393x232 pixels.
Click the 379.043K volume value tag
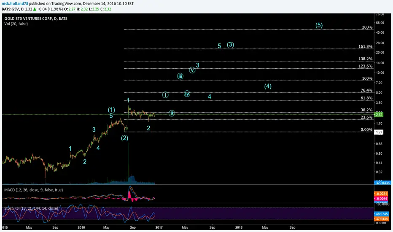(382, 183)
